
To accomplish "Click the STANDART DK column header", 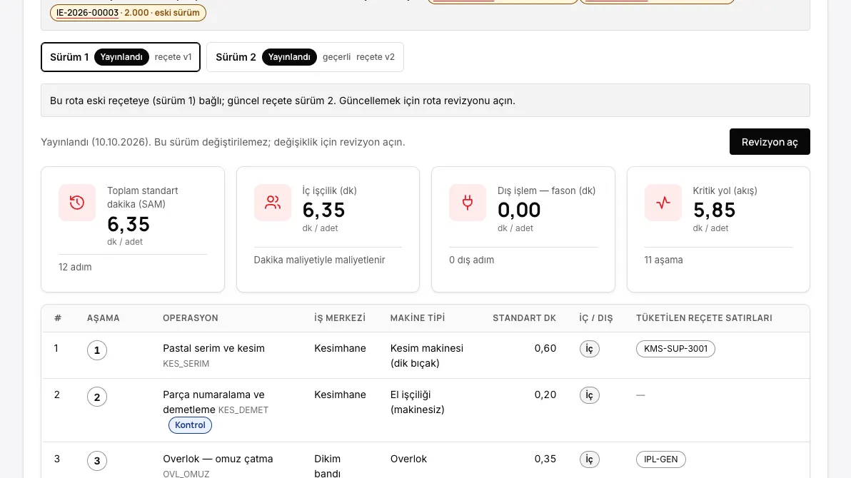I will click(x=524, y=318).
